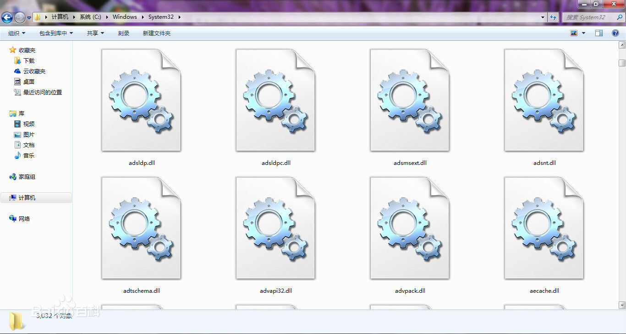
Task: Select the adsldp.dll file icon
Action: 142,100
